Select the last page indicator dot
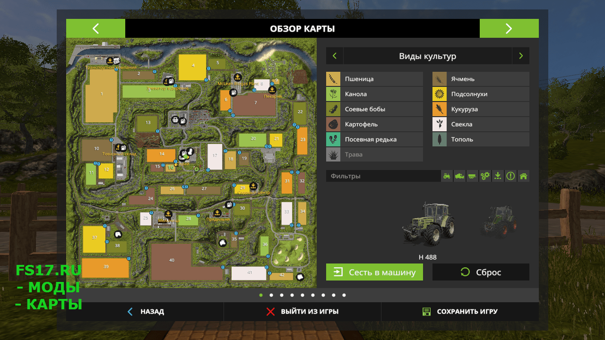Image resolution: width=605 pixels, height=340 pixels. (x=344, y=295)
